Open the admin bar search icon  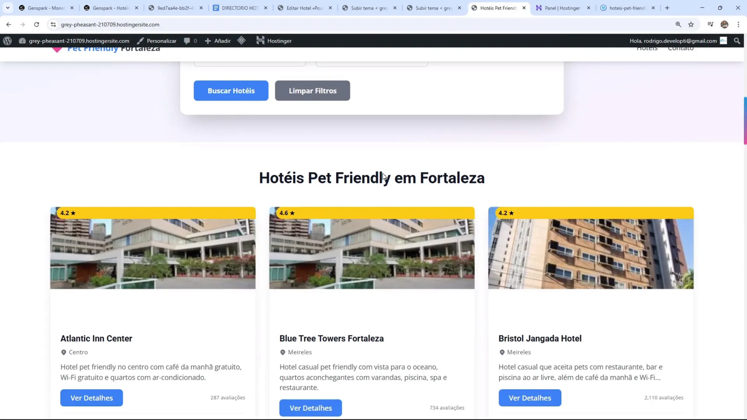(737, 41)
